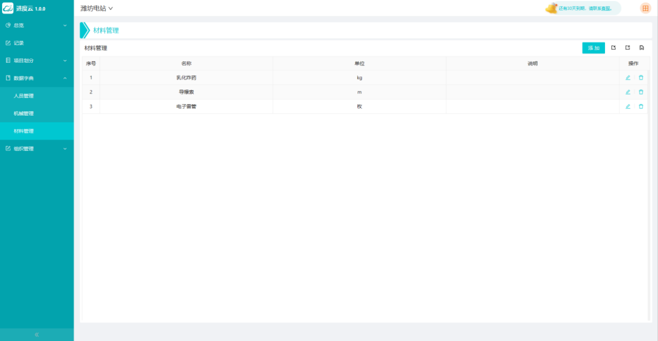Delete the 电子雷管 material row

click(x=641, y=106)
